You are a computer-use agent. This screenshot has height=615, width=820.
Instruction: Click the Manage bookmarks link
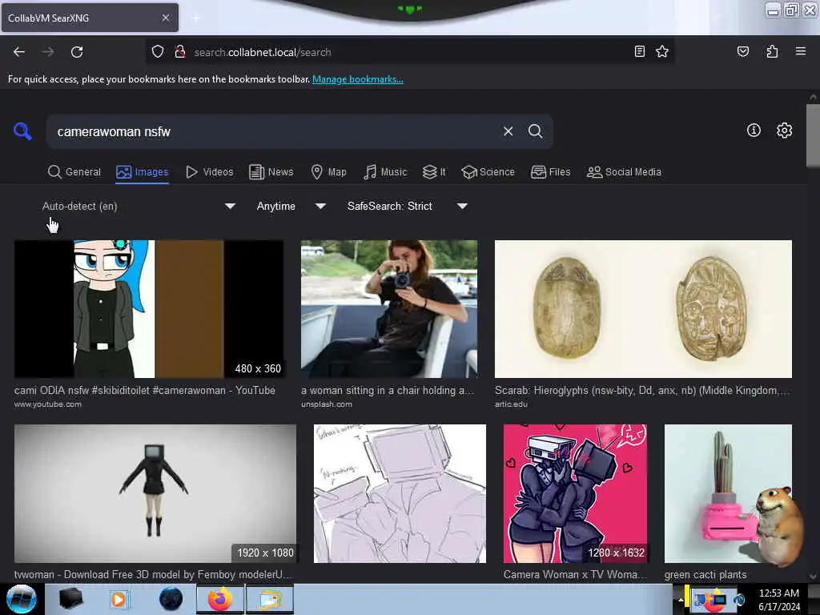click(x=358, y=79)
